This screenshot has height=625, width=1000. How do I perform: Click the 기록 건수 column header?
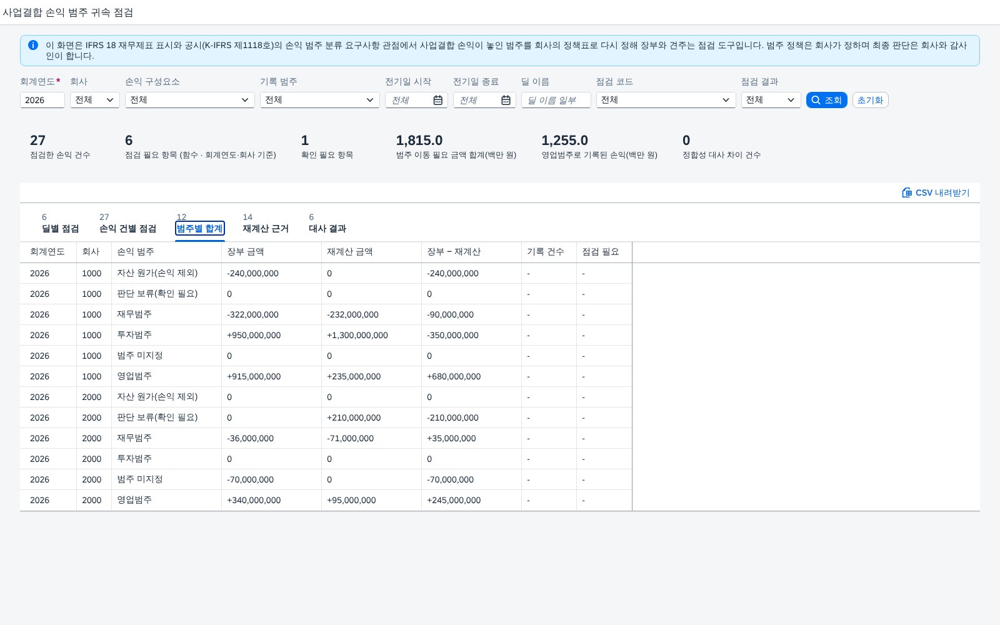point(549,252)
